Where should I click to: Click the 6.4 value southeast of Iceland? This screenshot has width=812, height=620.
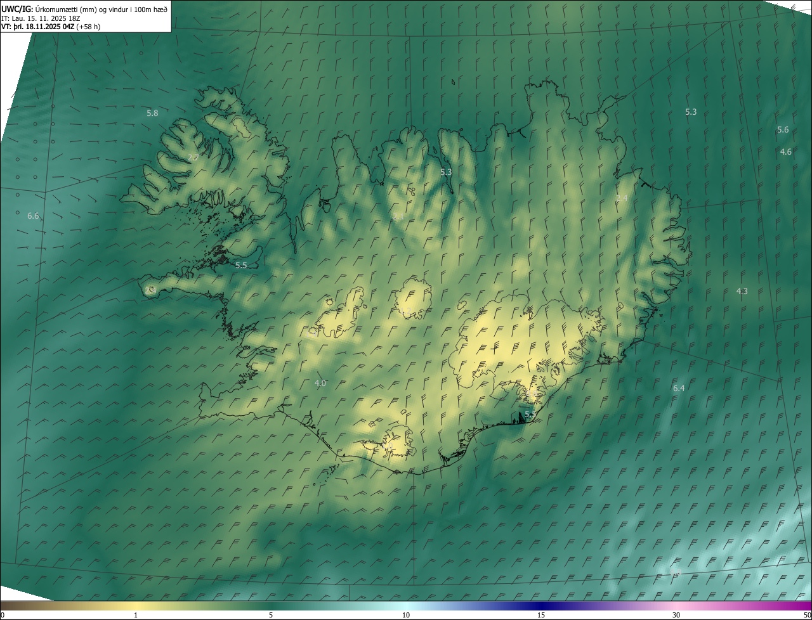[679, 387]
